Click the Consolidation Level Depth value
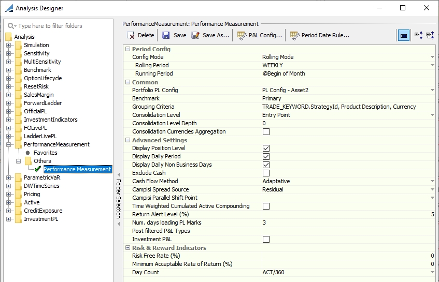This screenshot has height=282, width=439. coord(348,123)
